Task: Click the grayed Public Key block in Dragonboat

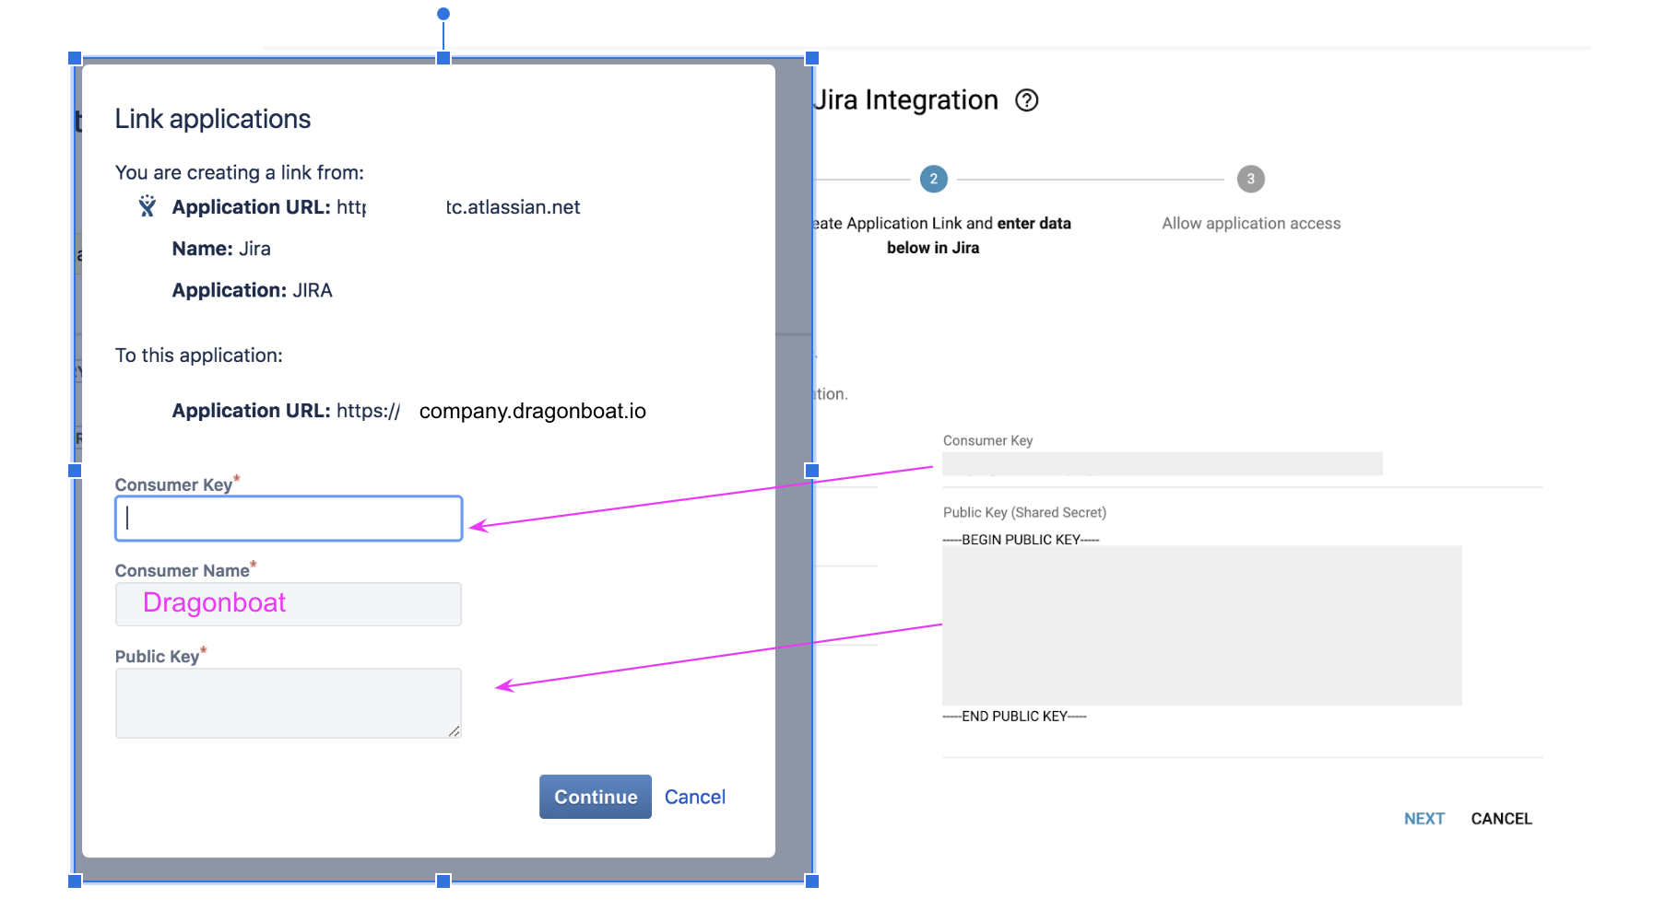Action: click(1202, 626)
